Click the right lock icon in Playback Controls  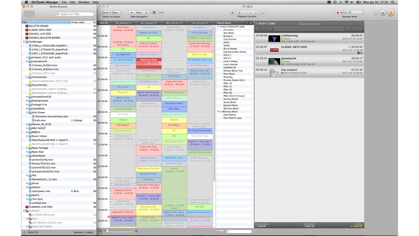click(263, 12)
